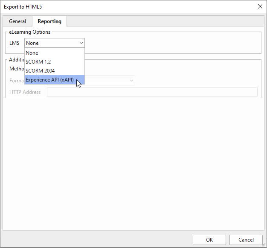Click the resize grip in dialog corner
The height and width of the screenshot is (248, 267).
click(x=264, y=245)
